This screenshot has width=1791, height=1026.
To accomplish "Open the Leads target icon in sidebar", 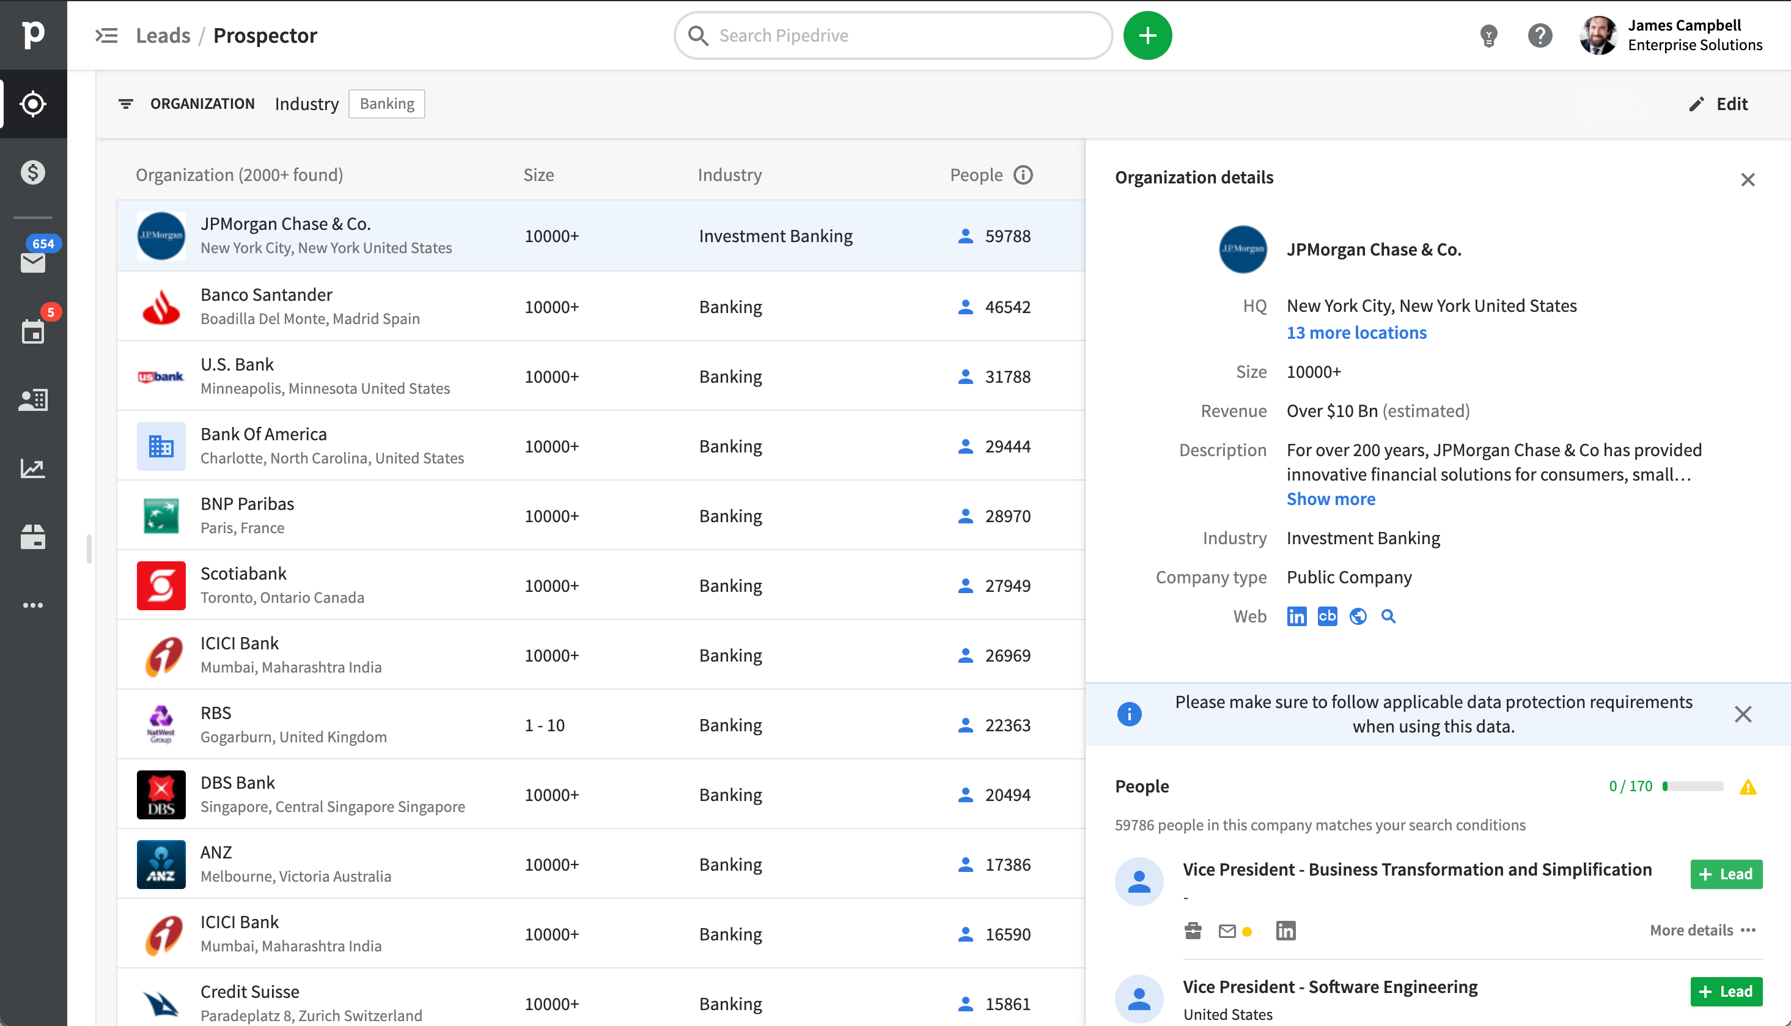I will tap(33, 105).
